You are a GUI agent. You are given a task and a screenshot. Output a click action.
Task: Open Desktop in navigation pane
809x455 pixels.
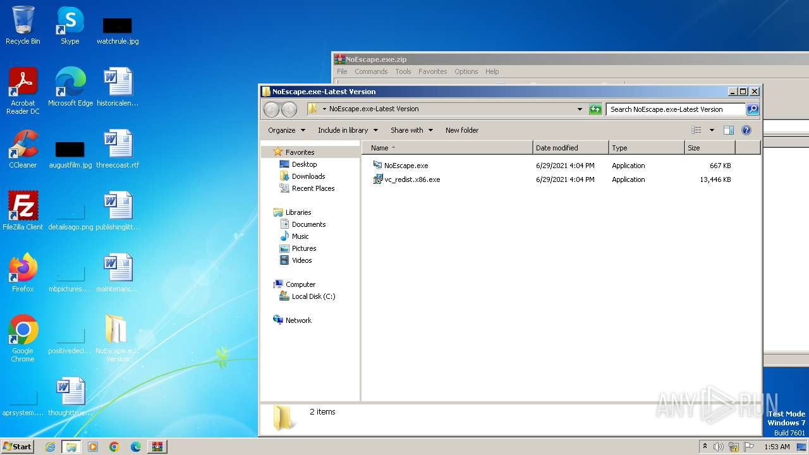coord(304,164)
